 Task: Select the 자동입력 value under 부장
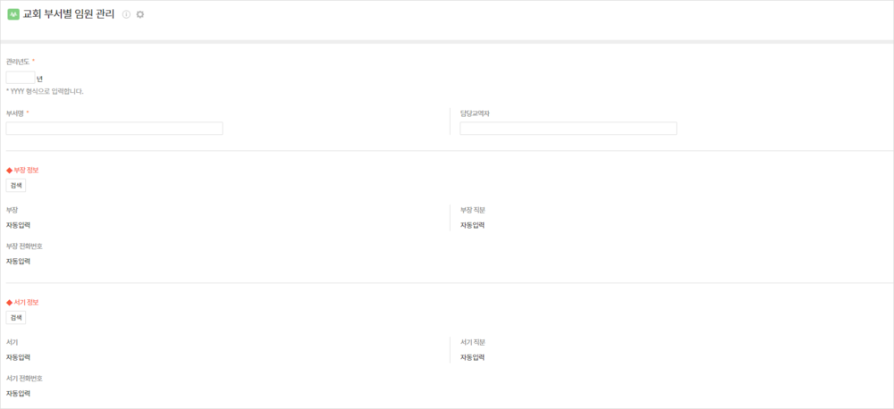(x=18, y=225)
